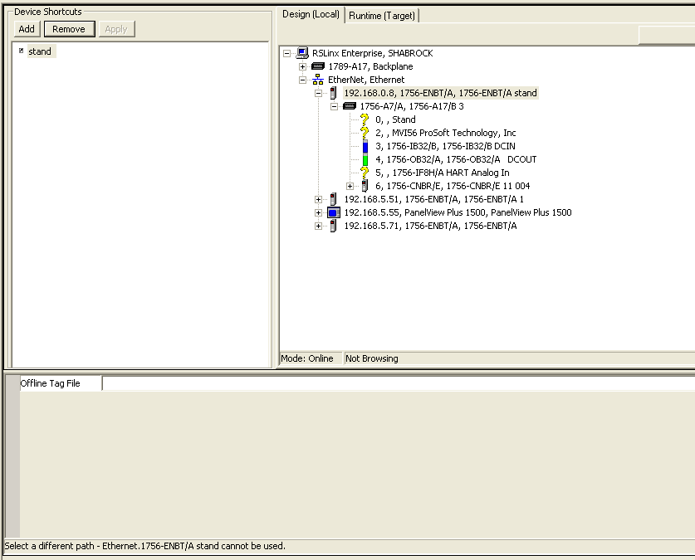Expand the 1789-A17, Backplane node
Viewport: 695px width, 560px height.
[302, 67]
